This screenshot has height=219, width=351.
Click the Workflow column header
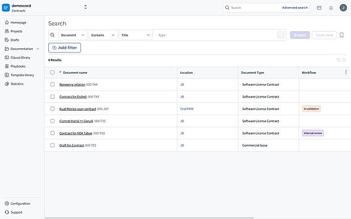pos(309,73)
